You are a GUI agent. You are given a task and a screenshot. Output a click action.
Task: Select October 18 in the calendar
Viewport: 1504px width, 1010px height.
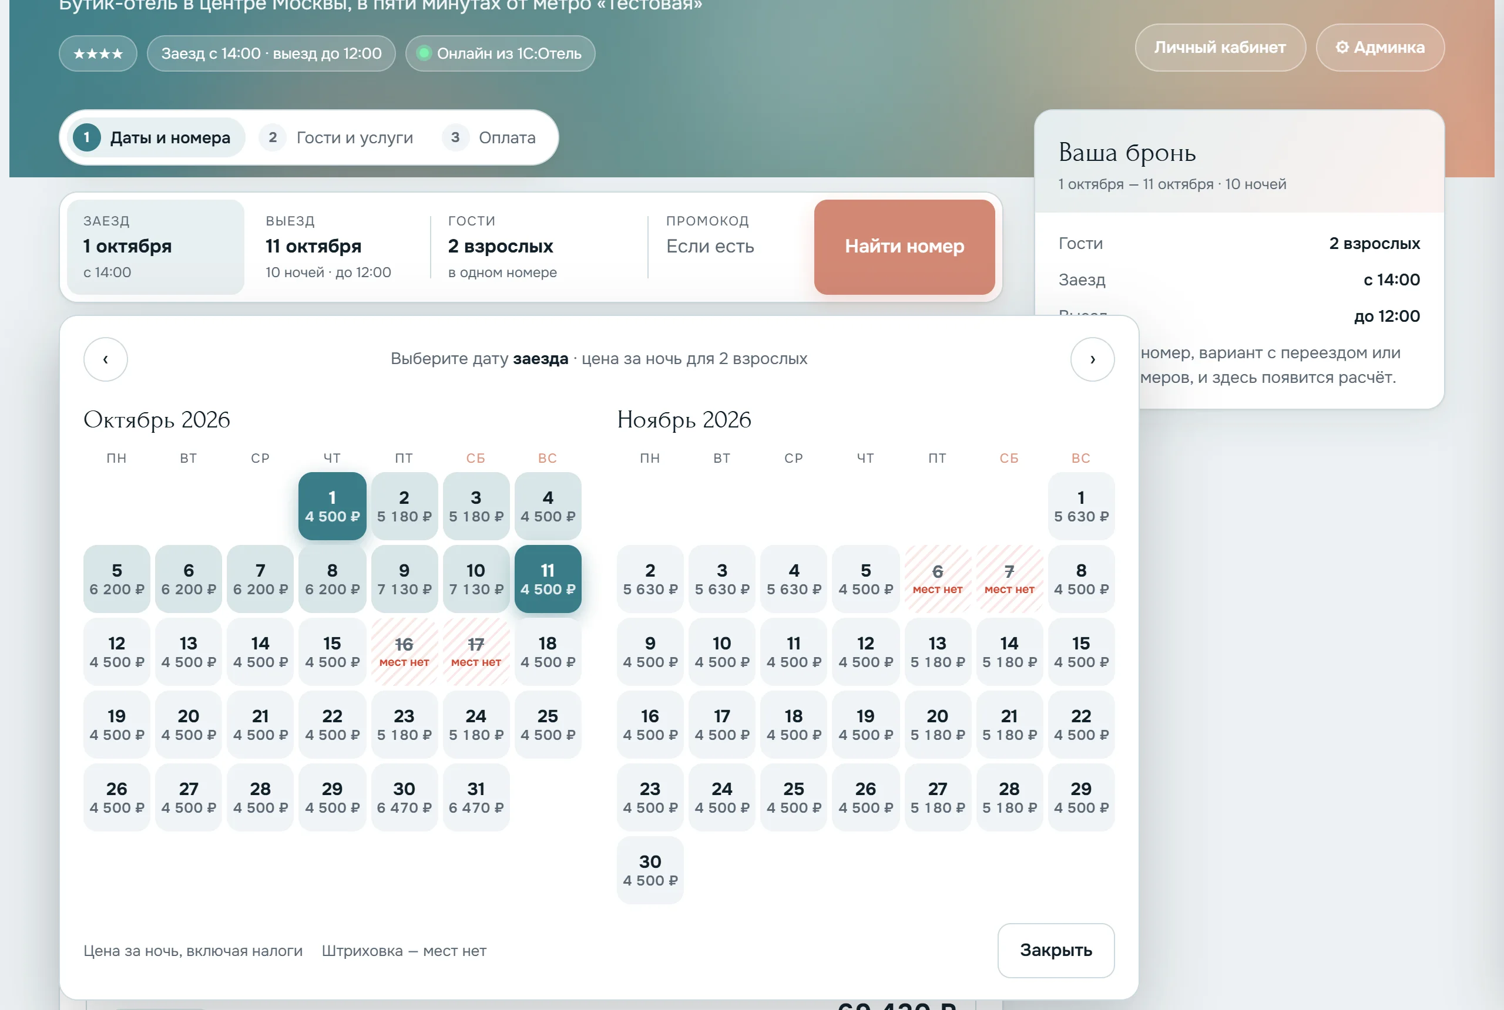tap(548, 651)
